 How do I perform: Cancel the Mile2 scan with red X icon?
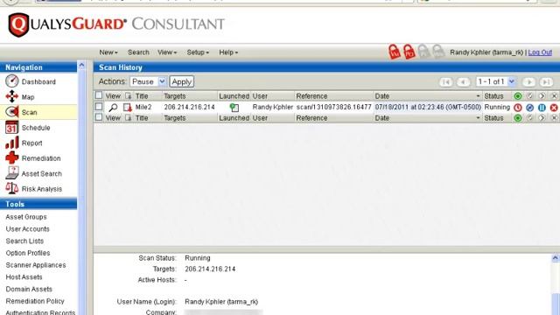pyautogui.click(x=554, y=107)
